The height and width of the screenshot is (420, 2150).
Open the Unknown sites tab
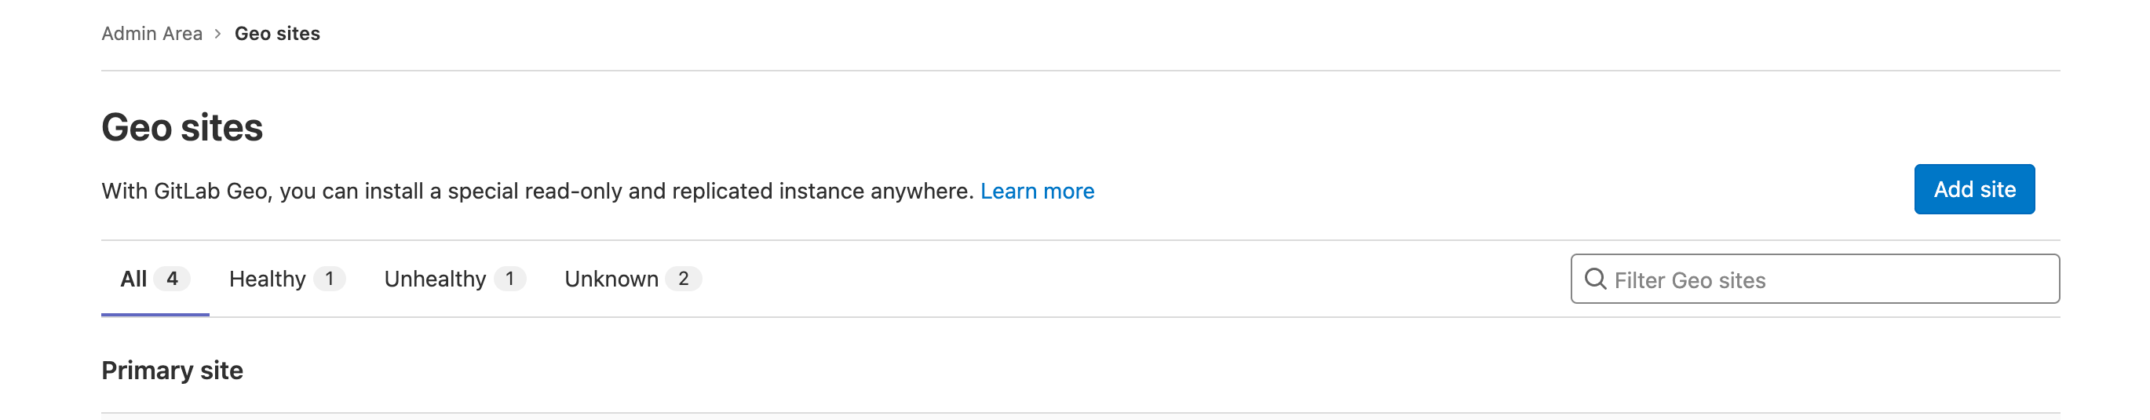pyautogui.click(x=611, y=279)
